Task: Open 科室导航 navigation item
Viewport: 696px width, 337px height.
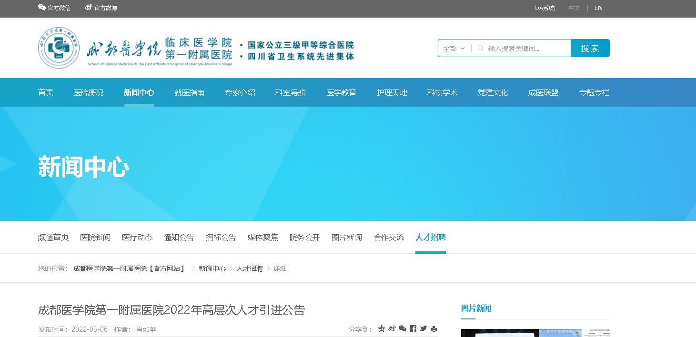Action: point(291,92)
